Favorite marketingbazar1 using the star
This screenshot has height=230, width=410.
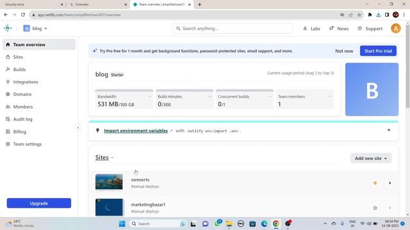pos(375,208)
